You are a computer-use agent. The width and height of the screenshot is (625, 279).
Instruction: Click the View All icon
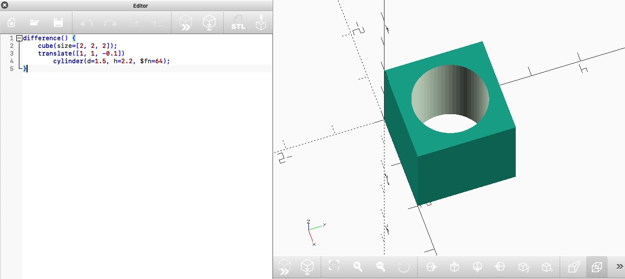[334, 266]
